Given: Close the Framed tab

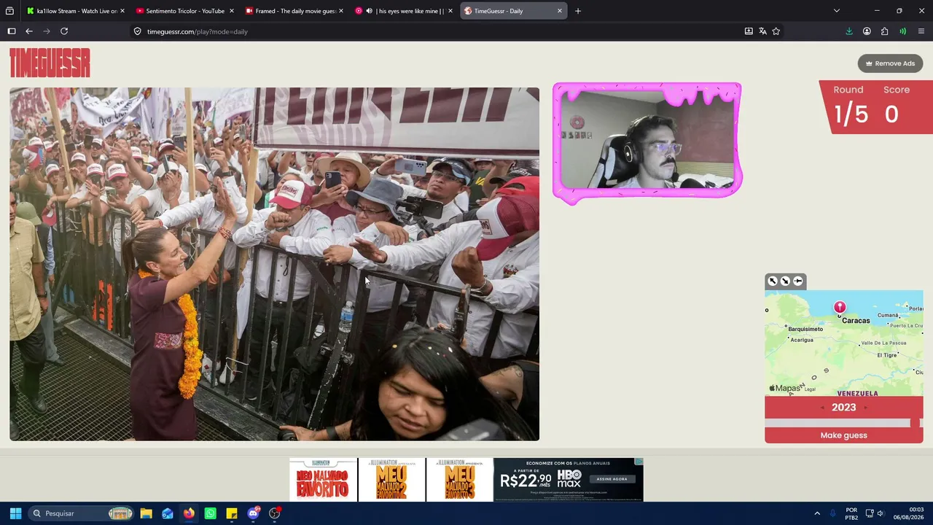Looking at the screenshot, I should tap(340, 11).
